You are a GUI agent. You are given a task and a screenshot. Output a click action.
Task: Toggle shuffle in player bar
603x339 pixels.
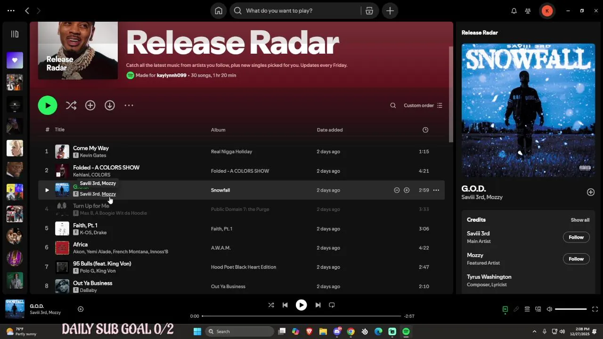(271, 305)
